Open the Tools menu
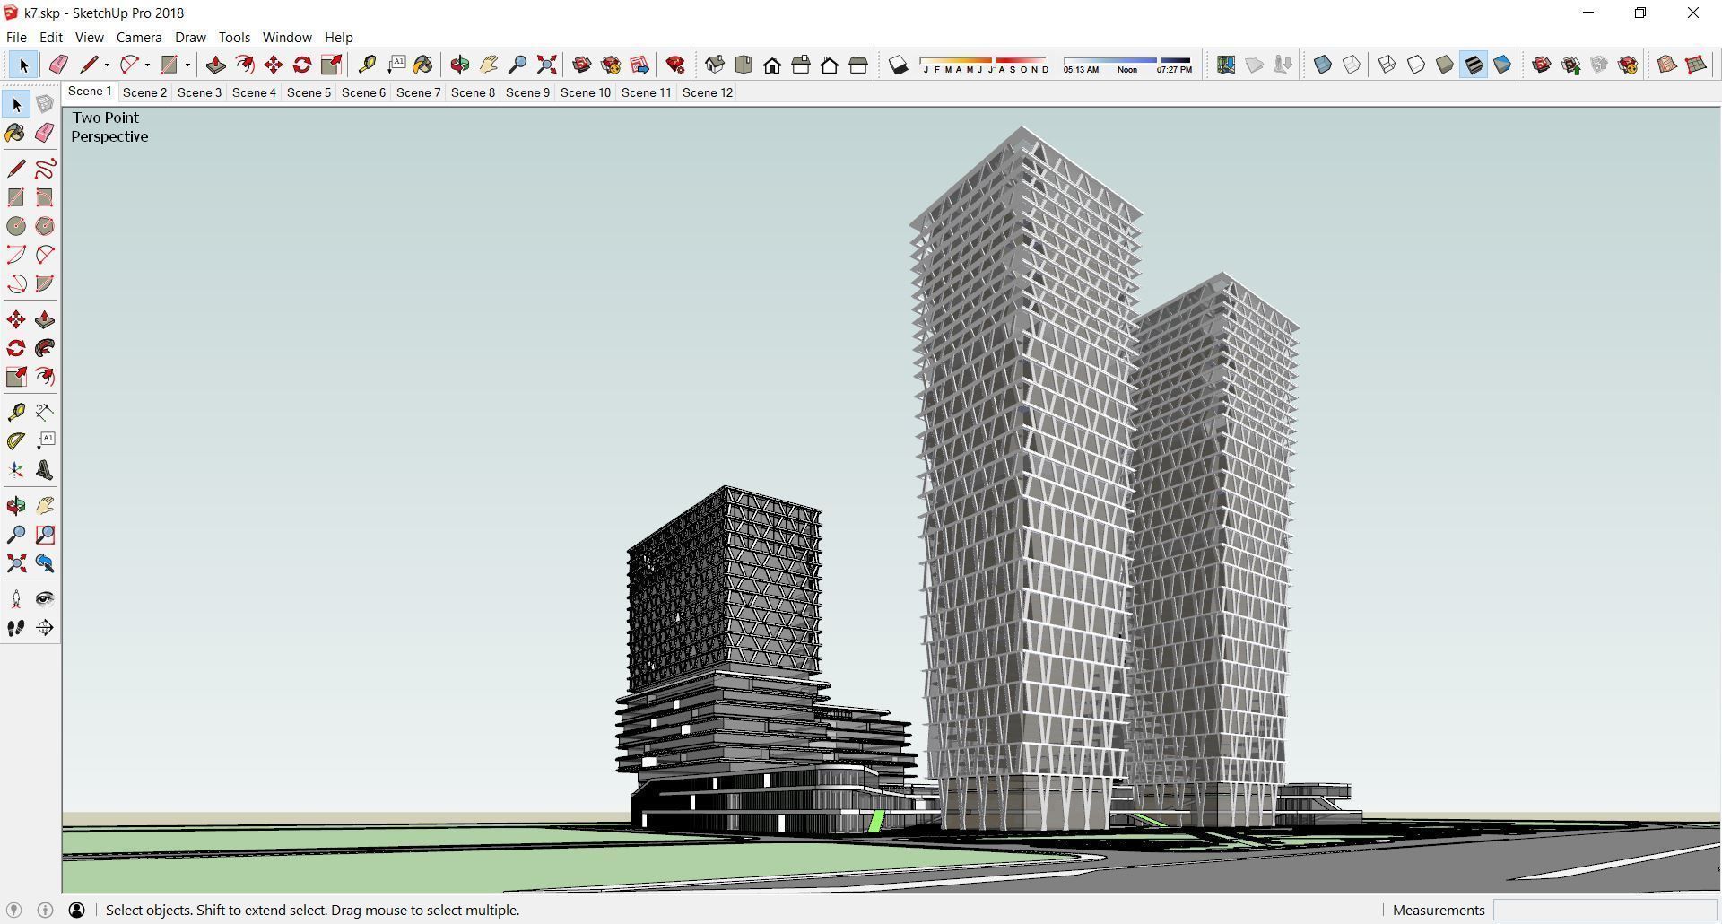Screen dimensions: 1722x924 pyautogui.click(x=234, y=38)
